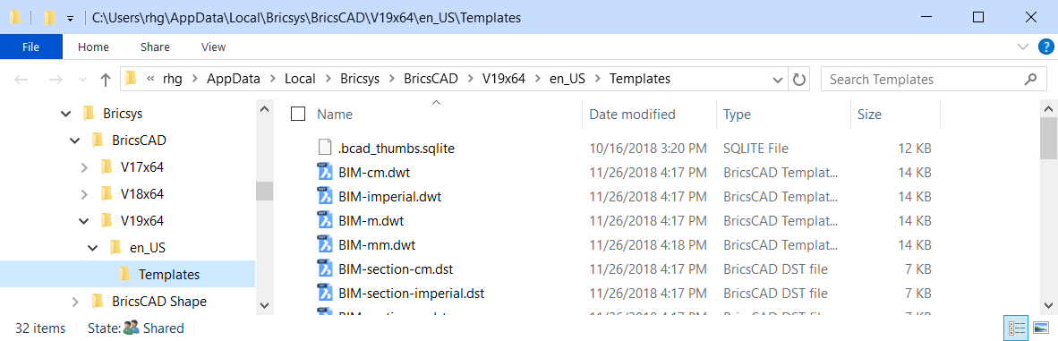
Task: Go up one folder level arrow
Action: [x=105, y=79]
